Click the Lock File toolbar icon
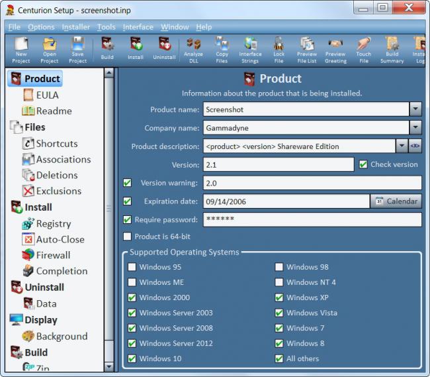Viewport: 430px width, 377px height. tap(279, 50)
